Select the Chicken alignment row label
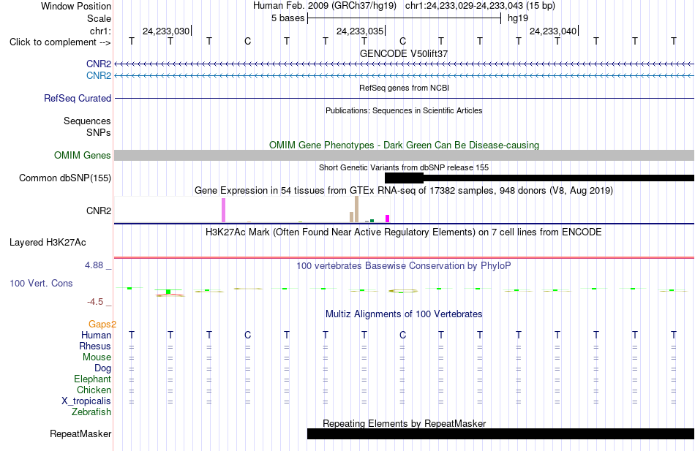 [x=94, y=390]
